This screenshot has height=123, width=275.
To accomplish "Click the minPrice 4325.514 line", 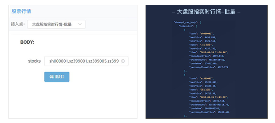I will [x=203, y=41].
